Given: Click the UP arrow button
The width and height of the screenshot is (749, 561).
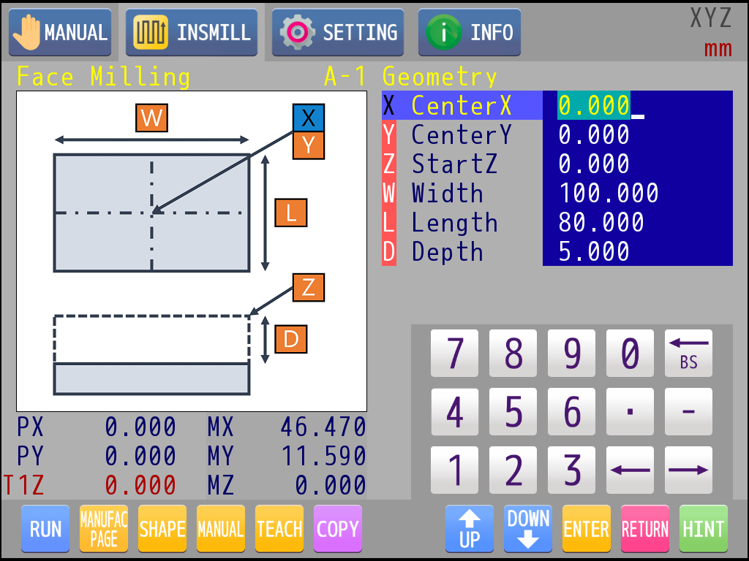Looking at the screenshot, I should click(x=469, y=529).
